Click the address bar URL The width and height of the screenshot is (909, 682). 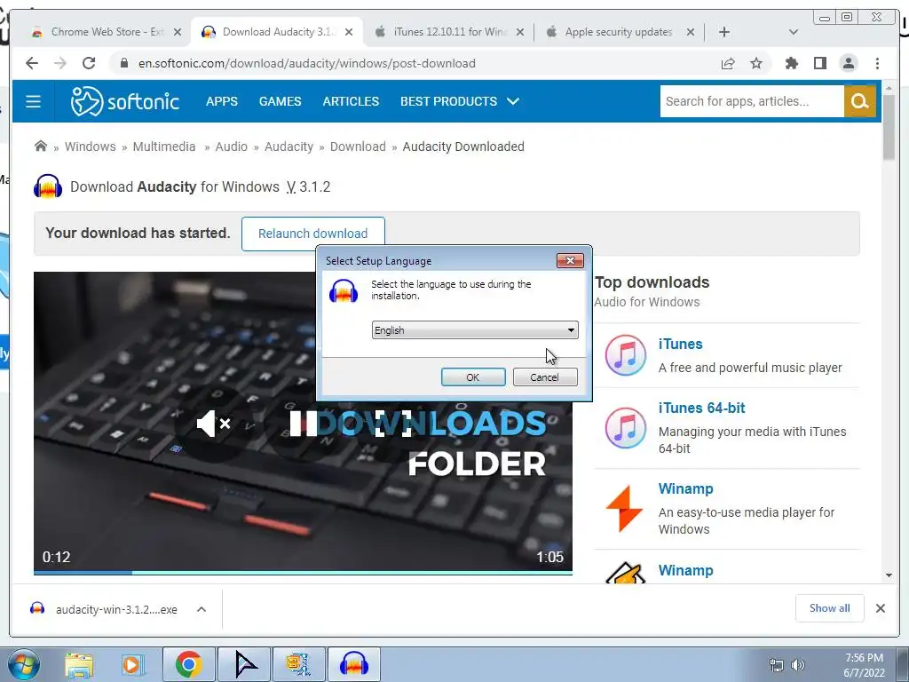point(306,63)
